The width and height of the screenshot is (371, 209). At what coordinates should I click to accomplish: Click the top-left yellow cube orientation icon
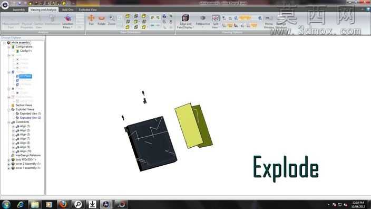128,16
